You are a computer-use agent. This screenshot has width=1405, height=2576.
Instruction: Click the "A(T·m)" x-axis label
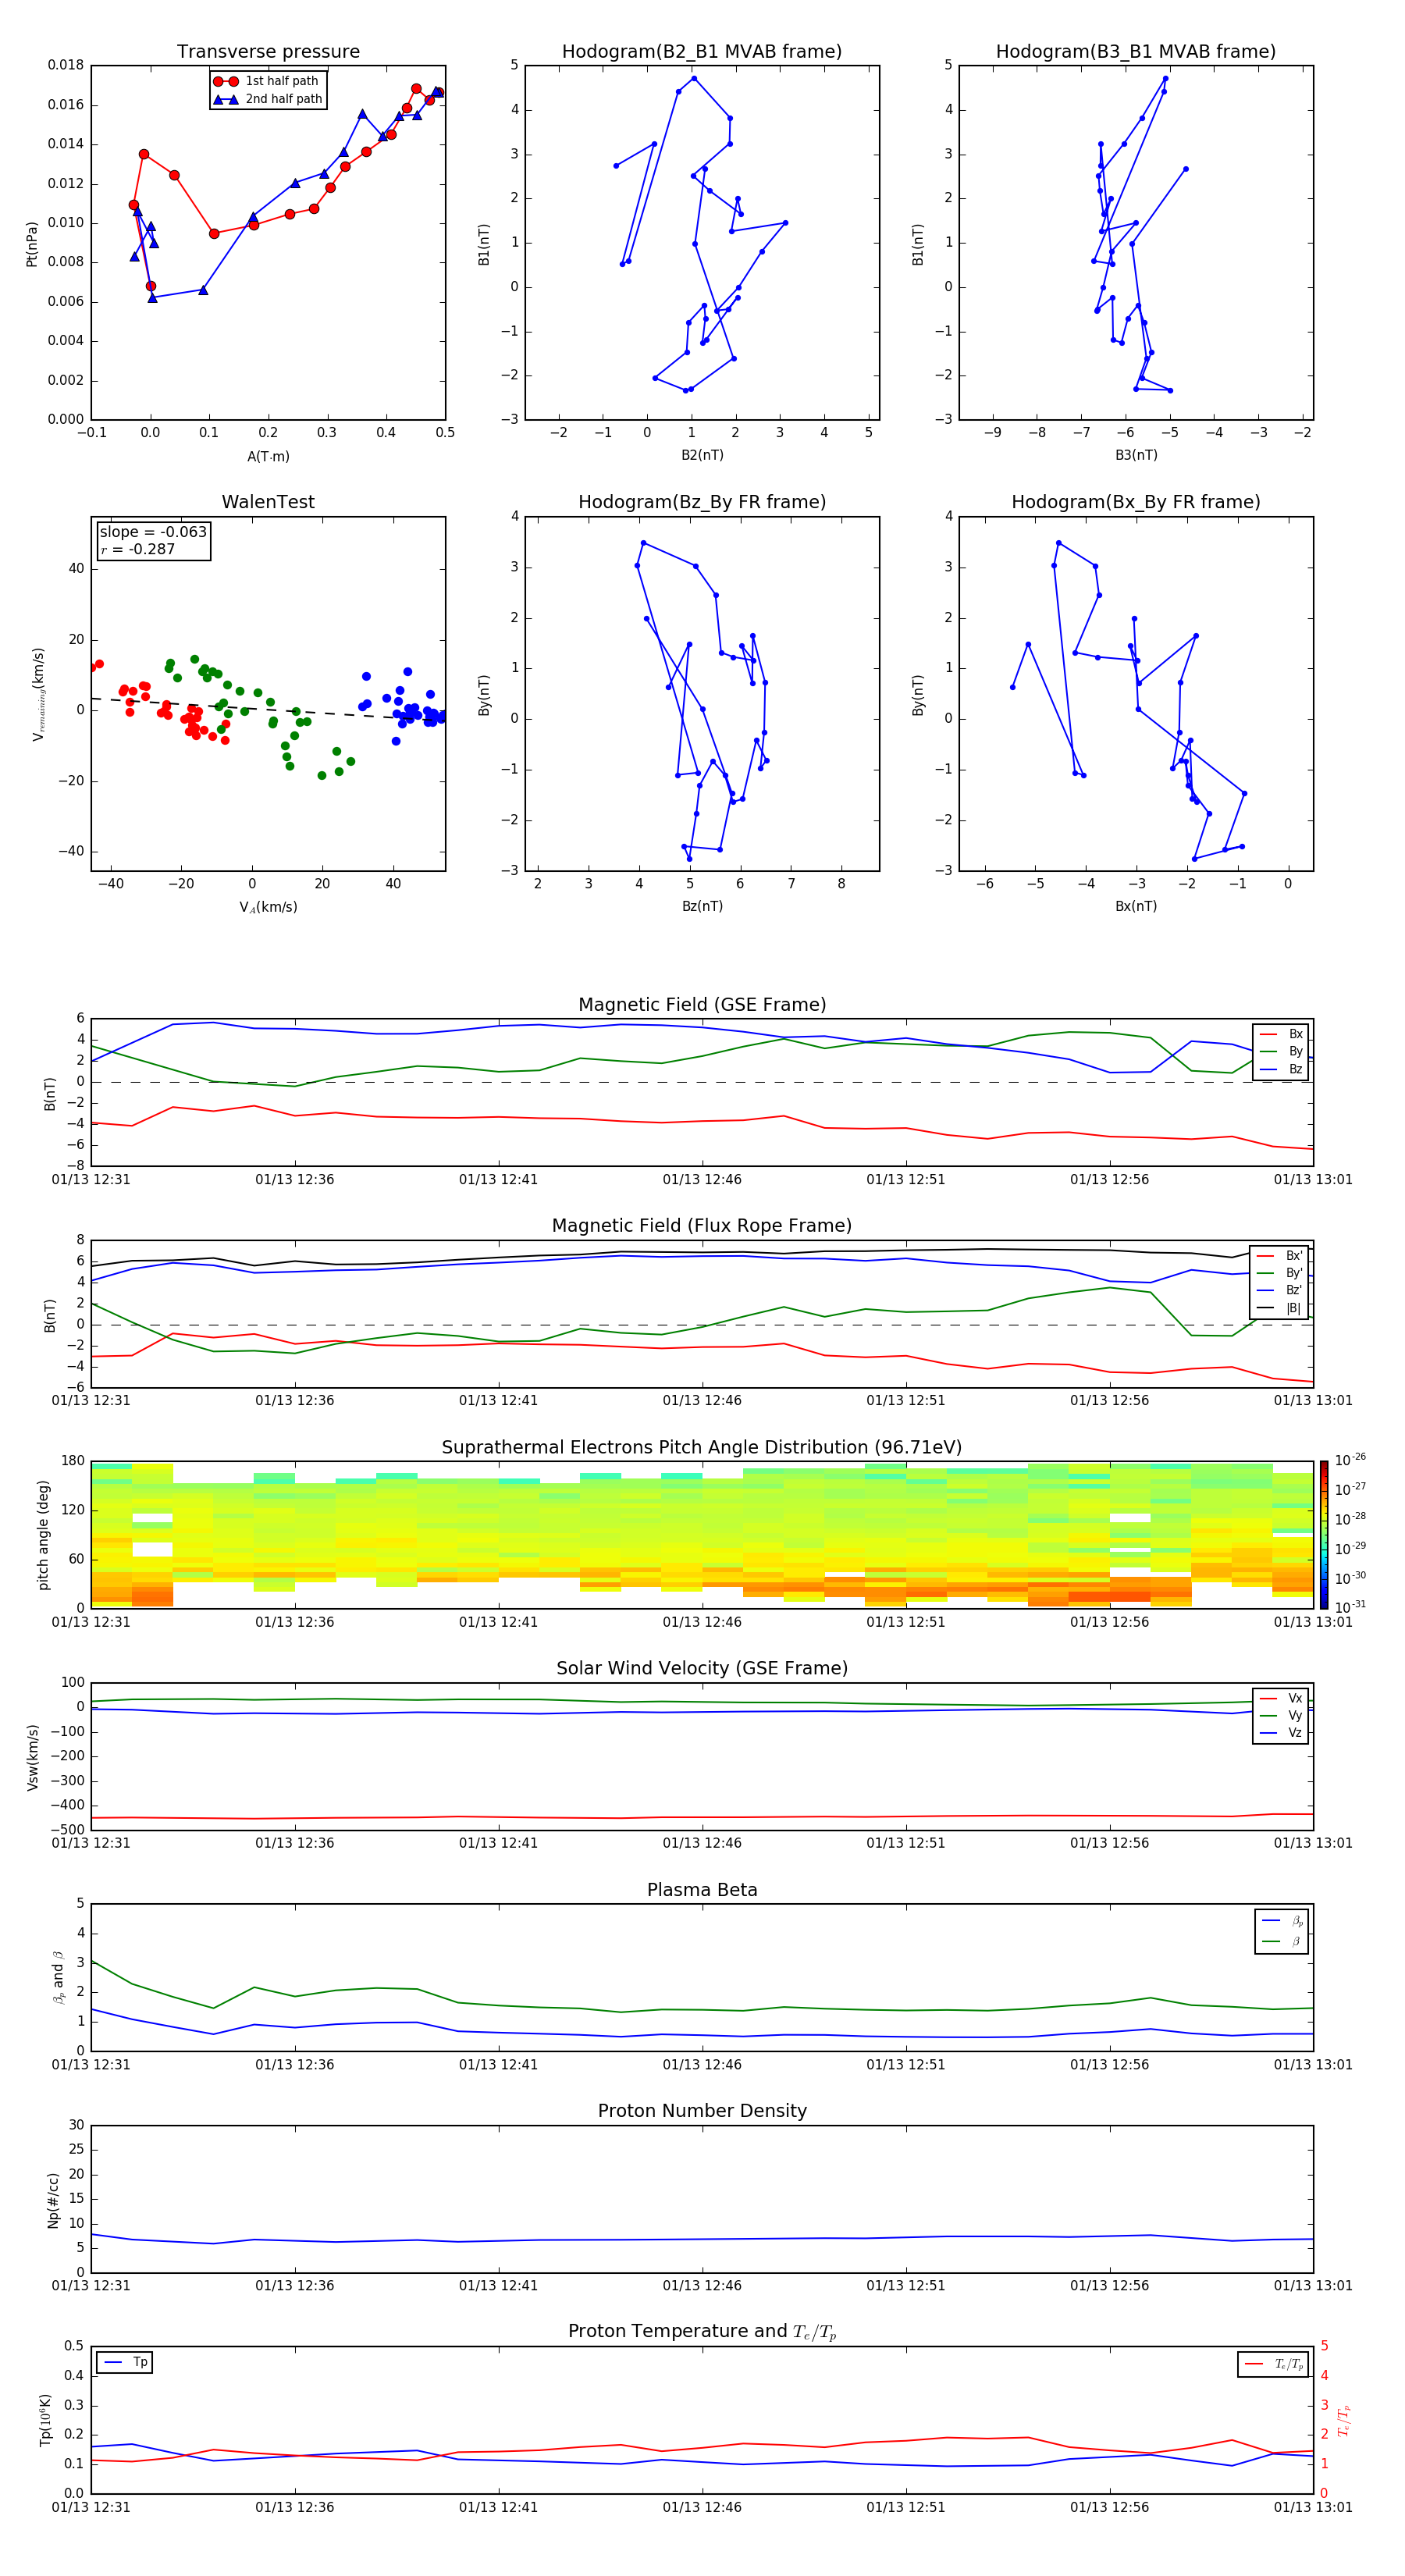click(268, 456)
